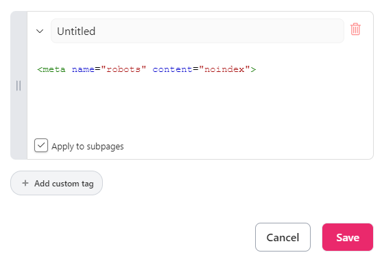Delete the Untitled custom tag with trash icon
The height and width of the screenshot is (257, 382).
coord(355,29)
